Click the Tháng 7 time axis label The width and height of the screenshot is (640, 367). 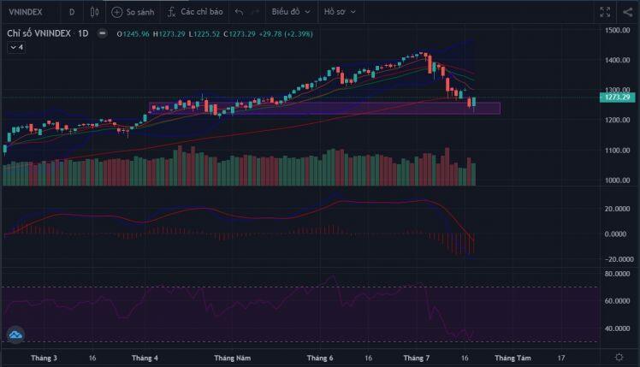click(x=417, y=358)
